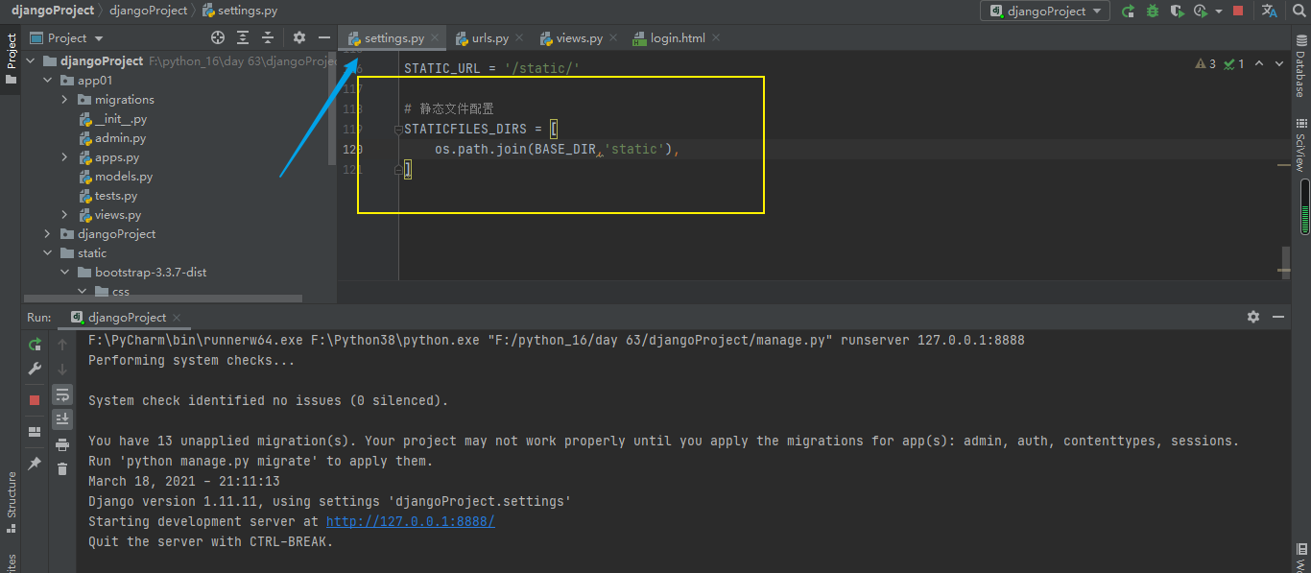
Task: Open wrench settings in Run panel
Action: [x=35, y=369]
